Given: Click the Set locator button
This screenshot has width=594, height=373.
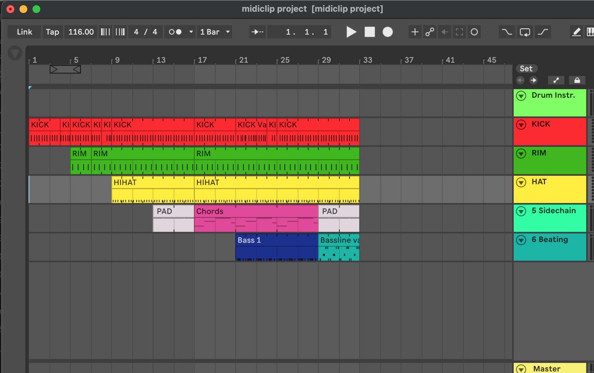Looking at the screenshot, I should click(x=526, y=69).
